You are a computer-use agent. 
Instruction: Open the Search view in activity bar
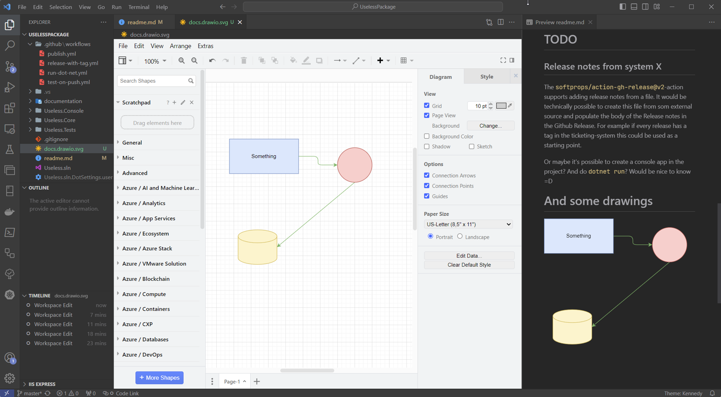pos(9,45)
